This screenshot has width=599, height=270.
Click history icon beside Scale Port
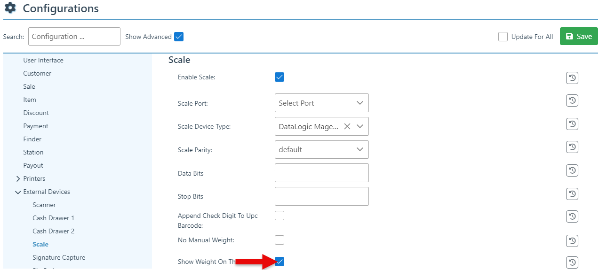pos(572,101)
